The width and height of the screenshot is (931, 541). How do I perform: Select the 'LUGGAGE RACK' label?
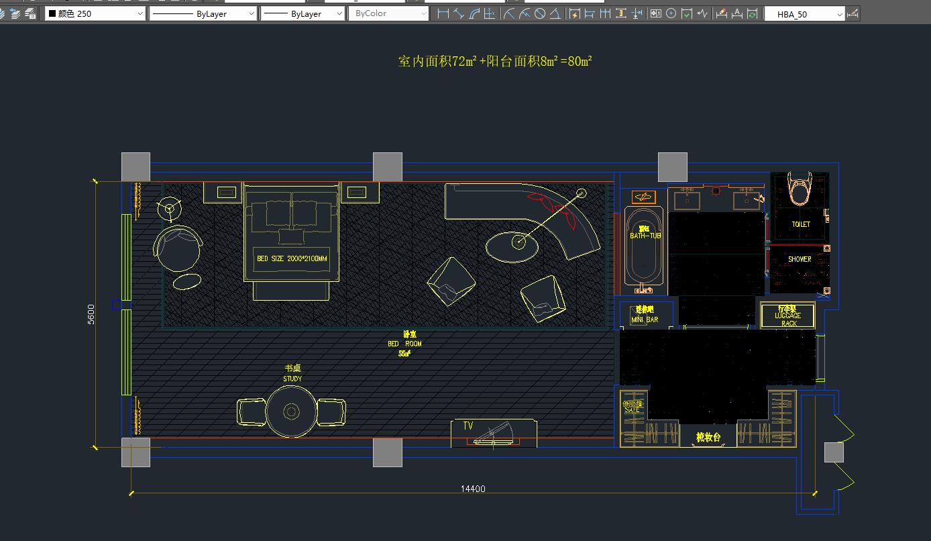pos(788,319)
